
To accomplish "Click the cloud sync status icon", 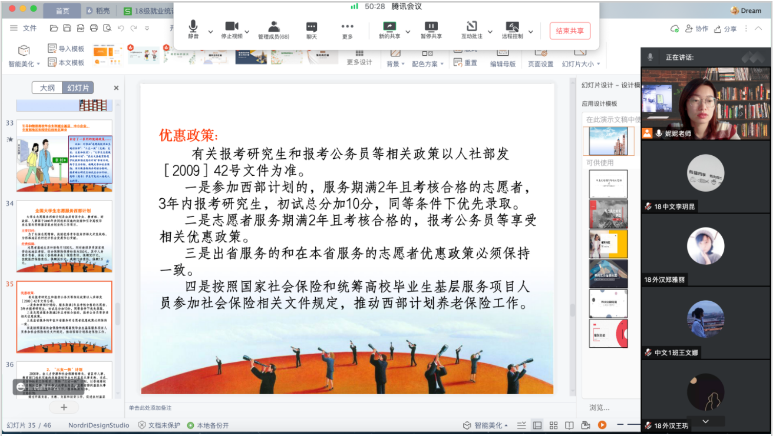I will 675,29.
